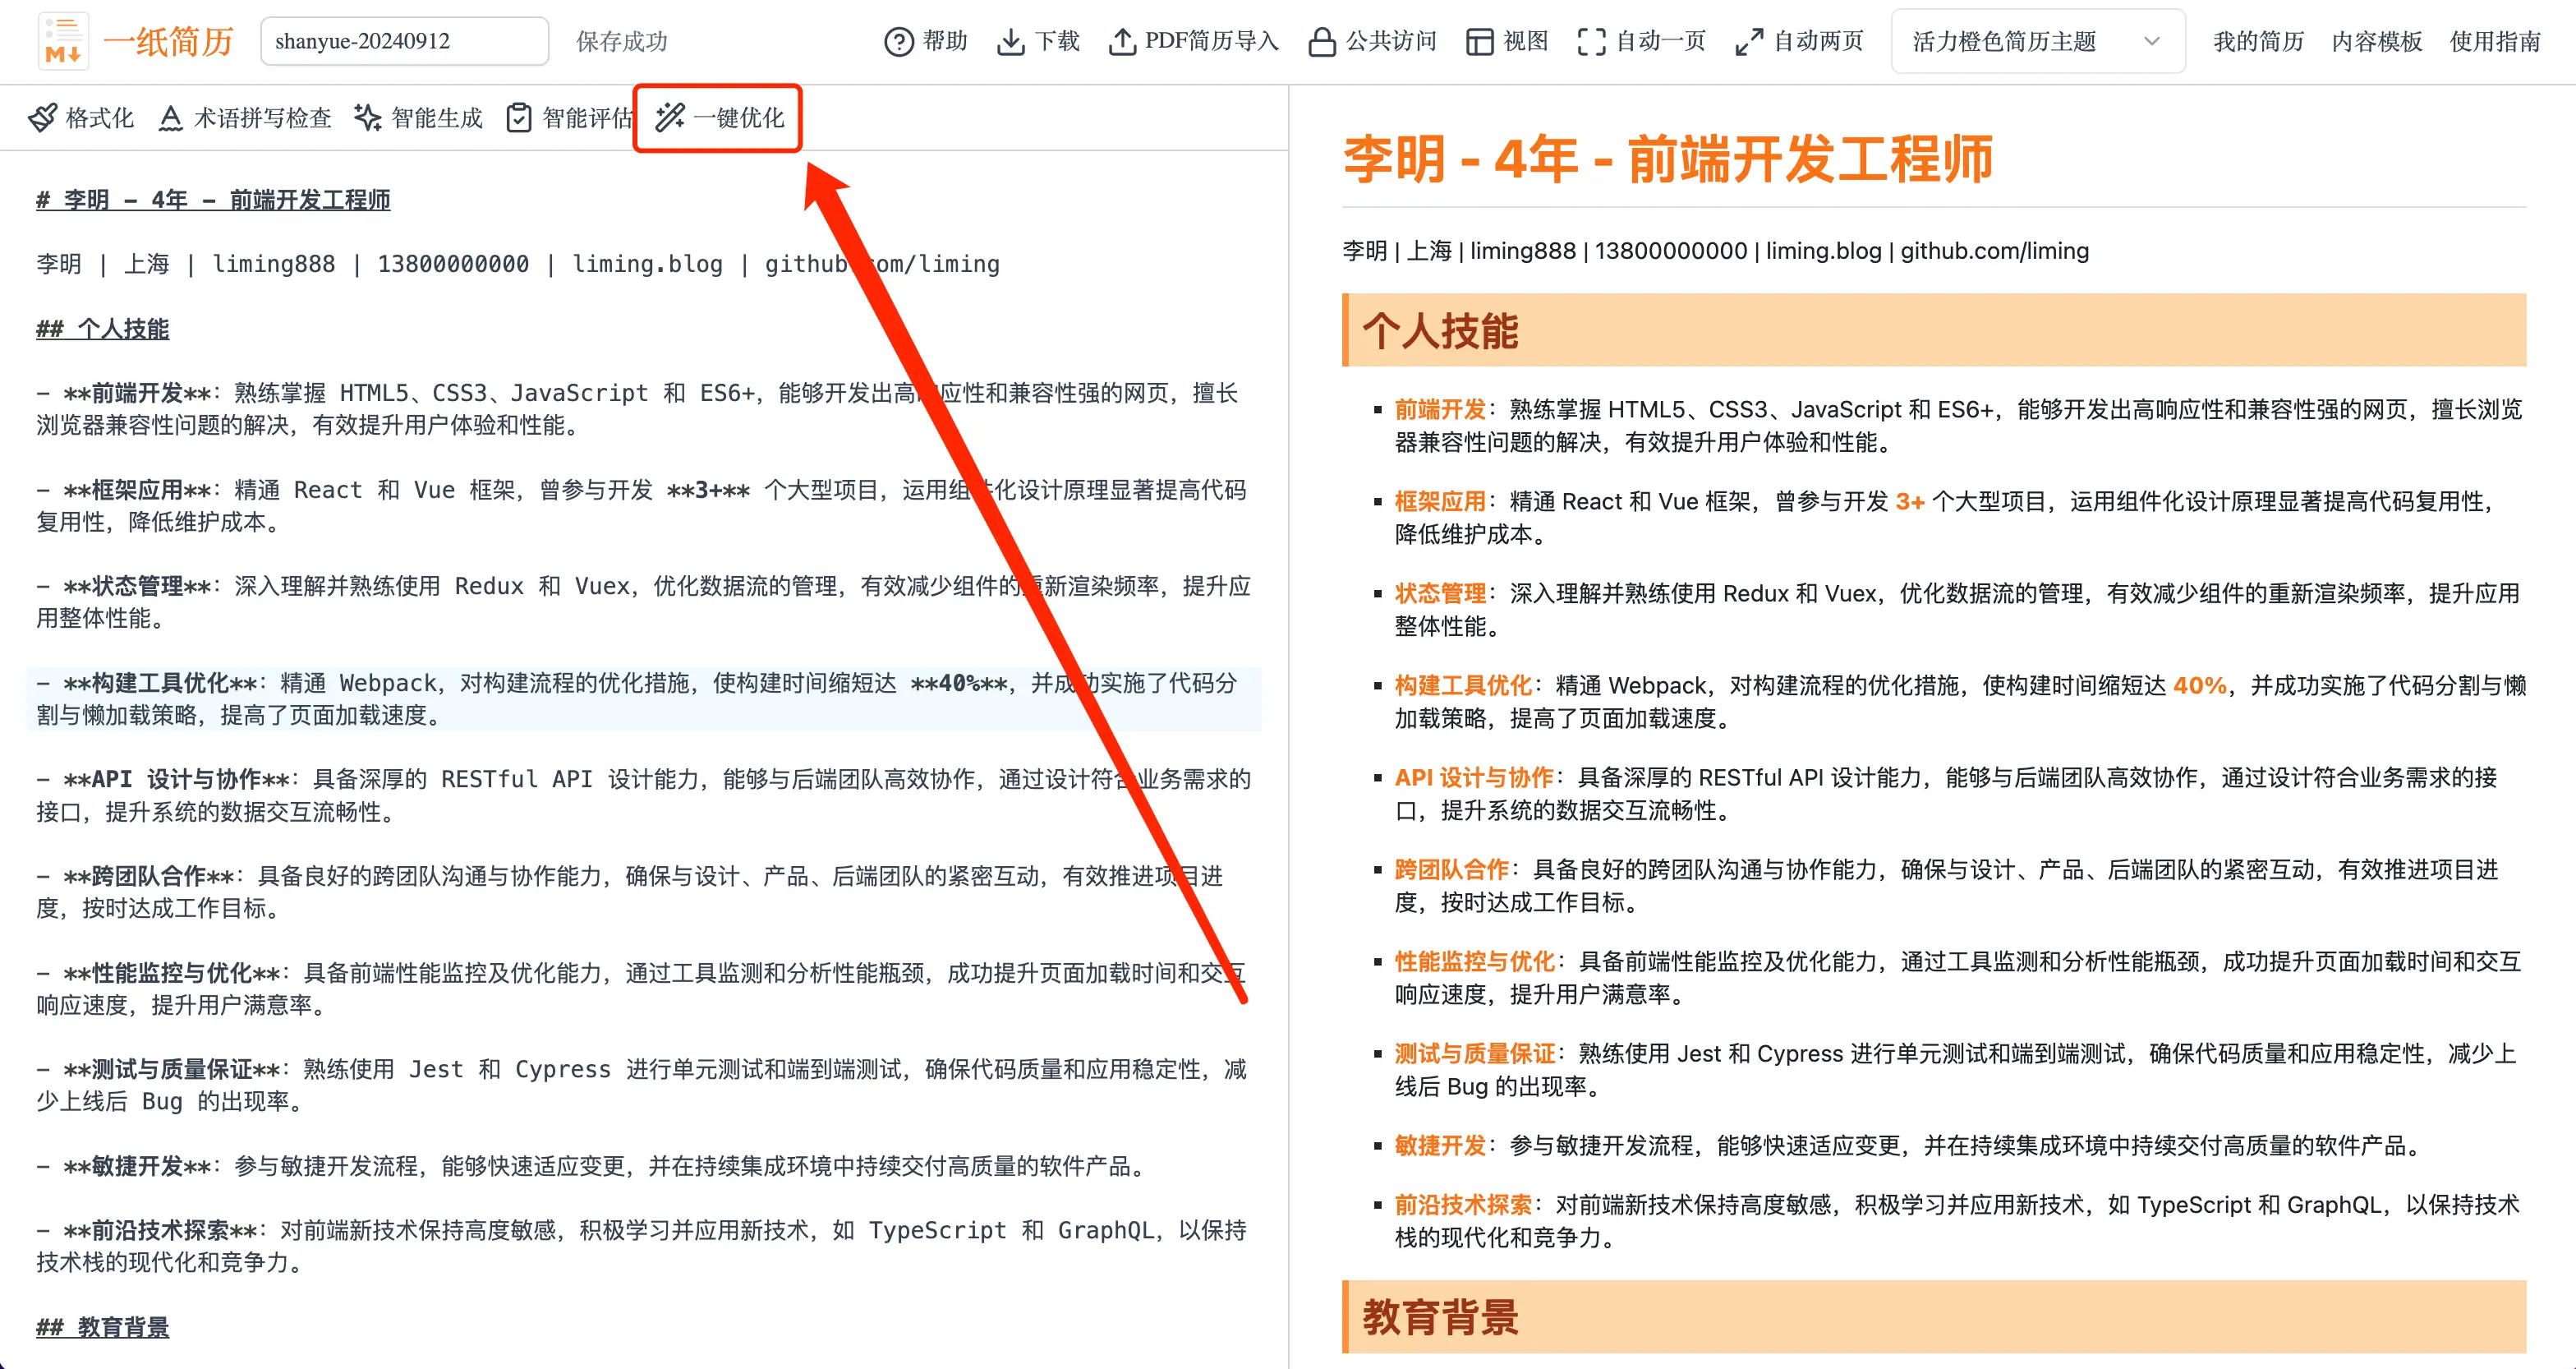
Task: Click the orange 性能监控与优化 label in the preview
Action: click(x=1475, y=961)
